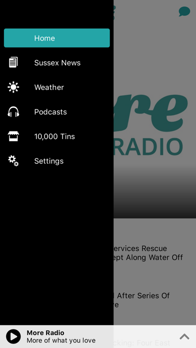Tap the 'More of what you love' tagline
Screen dimensions: 196x348
pyautogui.click(x=61, y=340)
